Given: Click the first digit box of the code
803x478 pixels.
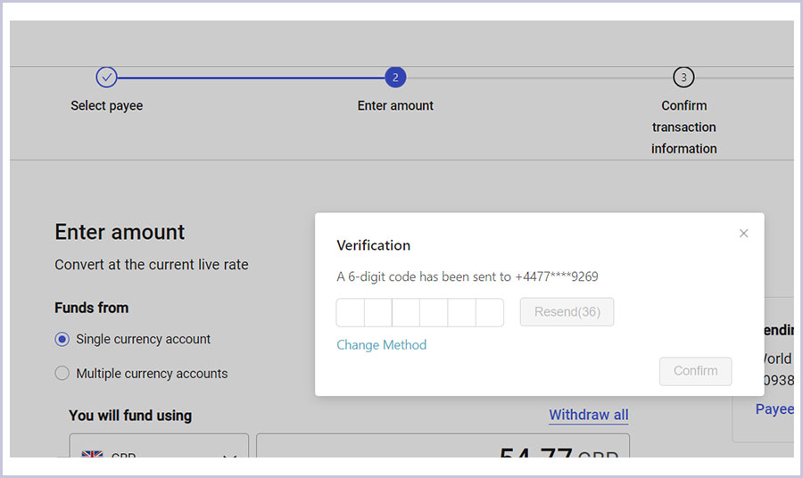Looking at the screenshot, I should click(351, 312).
